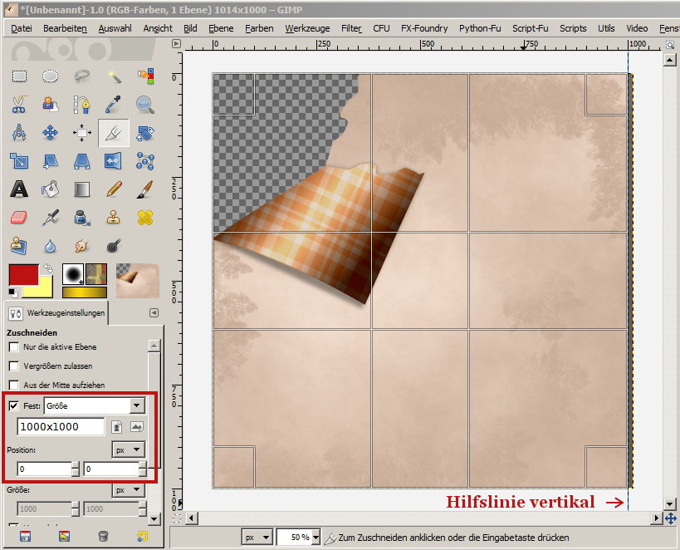Uncheck the 'Fest' checkbox

point(13,405)
